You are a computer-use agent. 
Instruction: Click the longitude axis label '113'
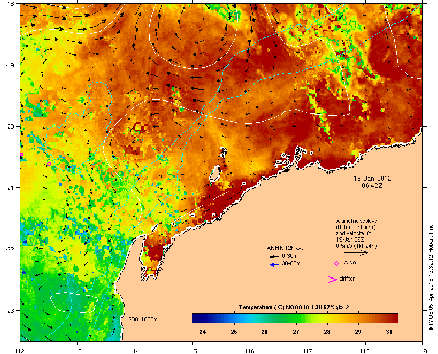coord(77,351)
